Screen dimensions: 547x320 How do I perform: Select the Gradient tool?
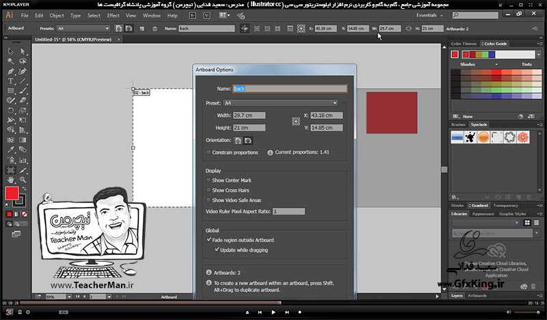[x=23, y=140]
